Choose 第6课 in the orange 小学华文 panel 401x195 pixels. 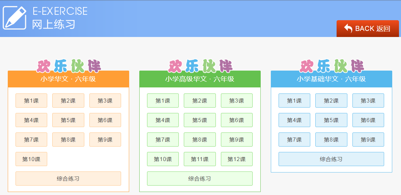(105, 120)
